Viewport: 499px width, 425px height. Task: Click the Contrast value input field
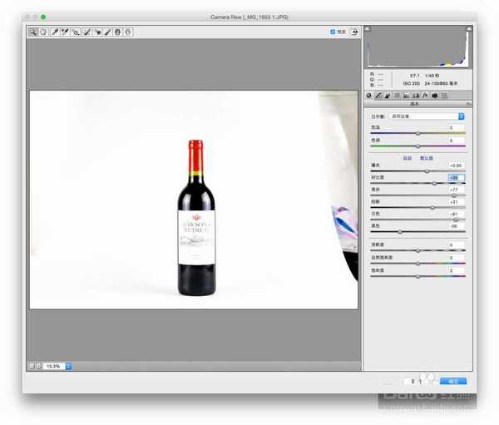tap(457, 177)
